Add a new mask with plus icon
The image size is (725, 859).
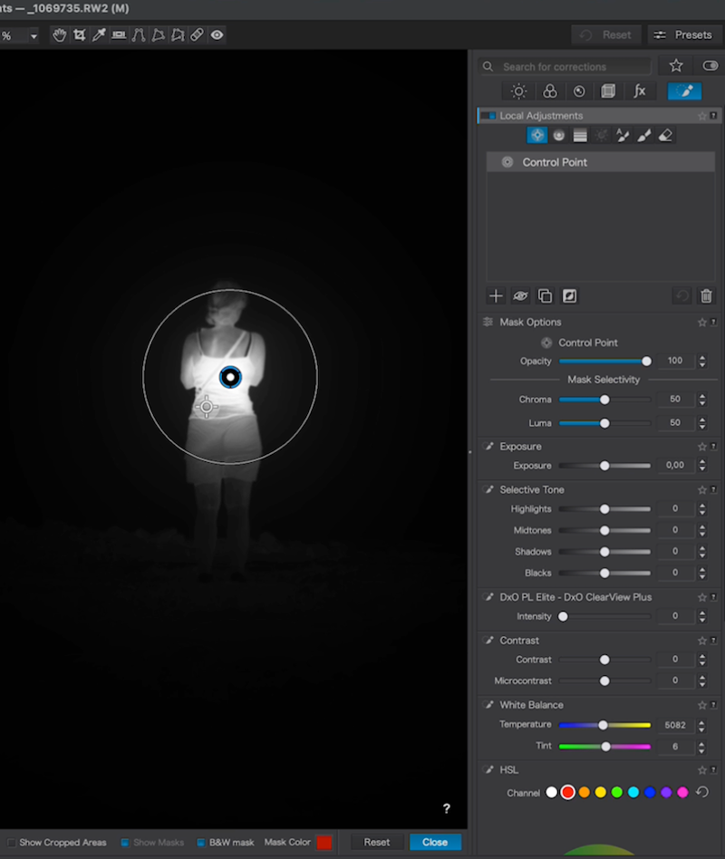point(496,295)
